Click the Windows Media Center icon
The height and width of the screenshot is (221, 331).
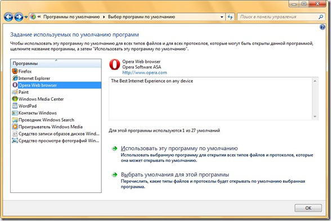click(x=15, y=99)
